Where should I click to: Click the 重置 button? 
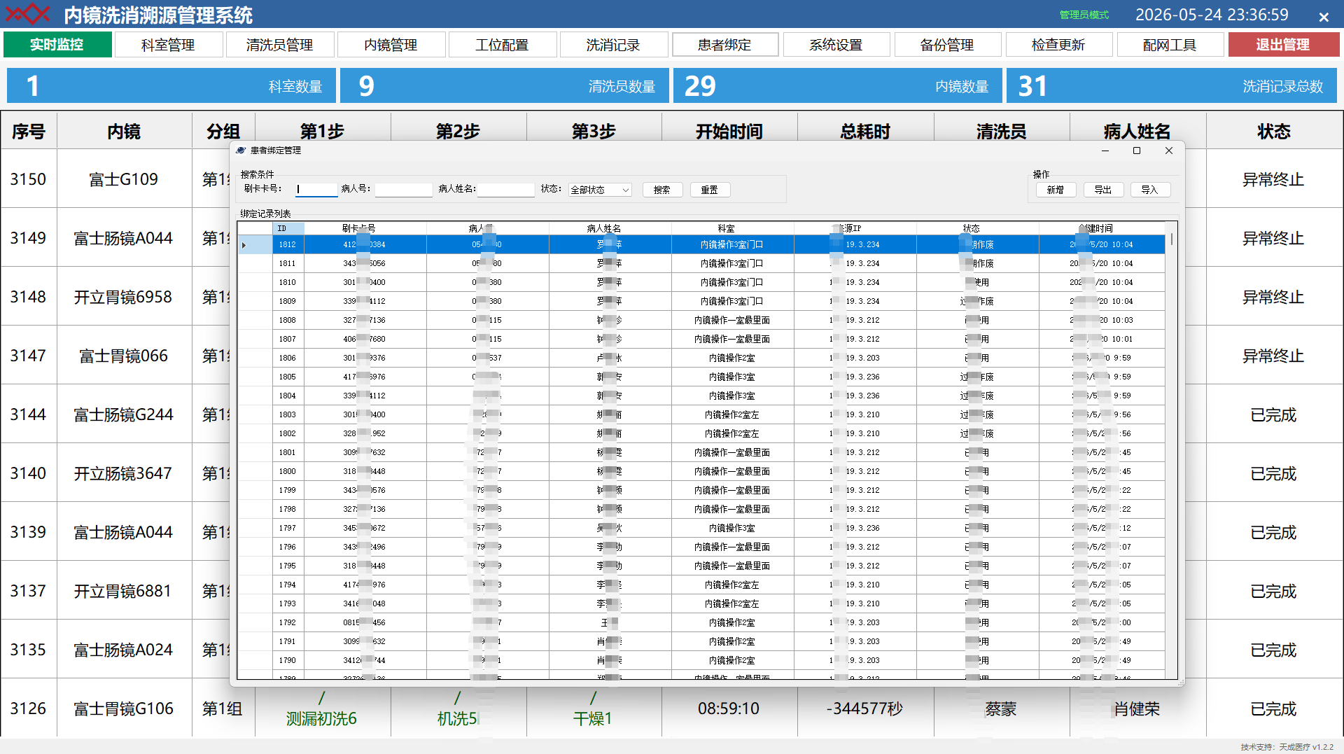(x=710, y=190)
